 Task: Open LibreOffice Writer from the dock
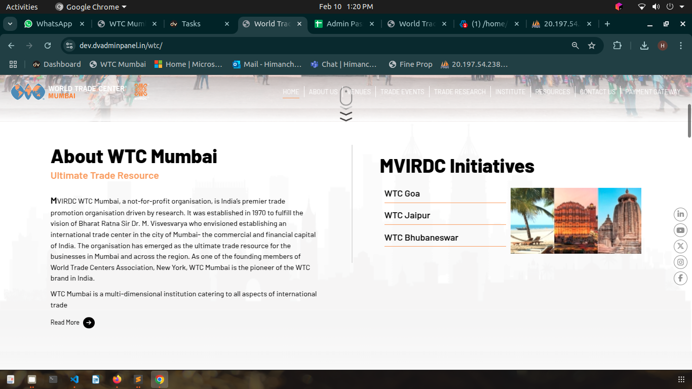96,379
